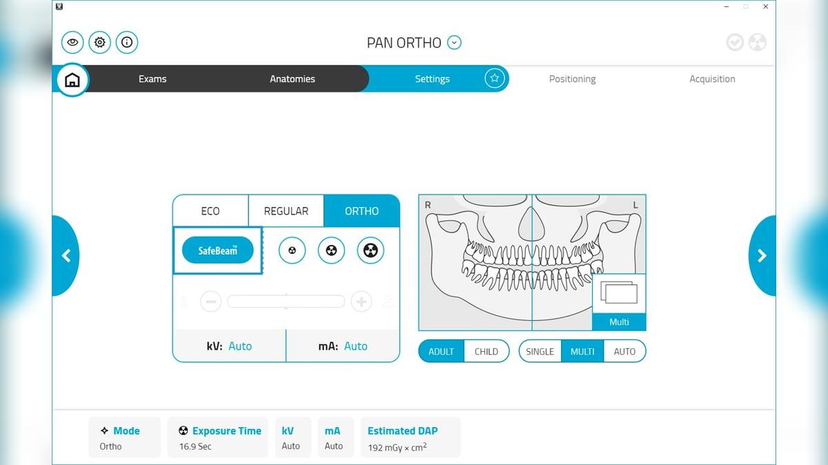Screen dimensions: 828x465
Task: Switch to the ECO mode tab
Action: tap(210, 211)
